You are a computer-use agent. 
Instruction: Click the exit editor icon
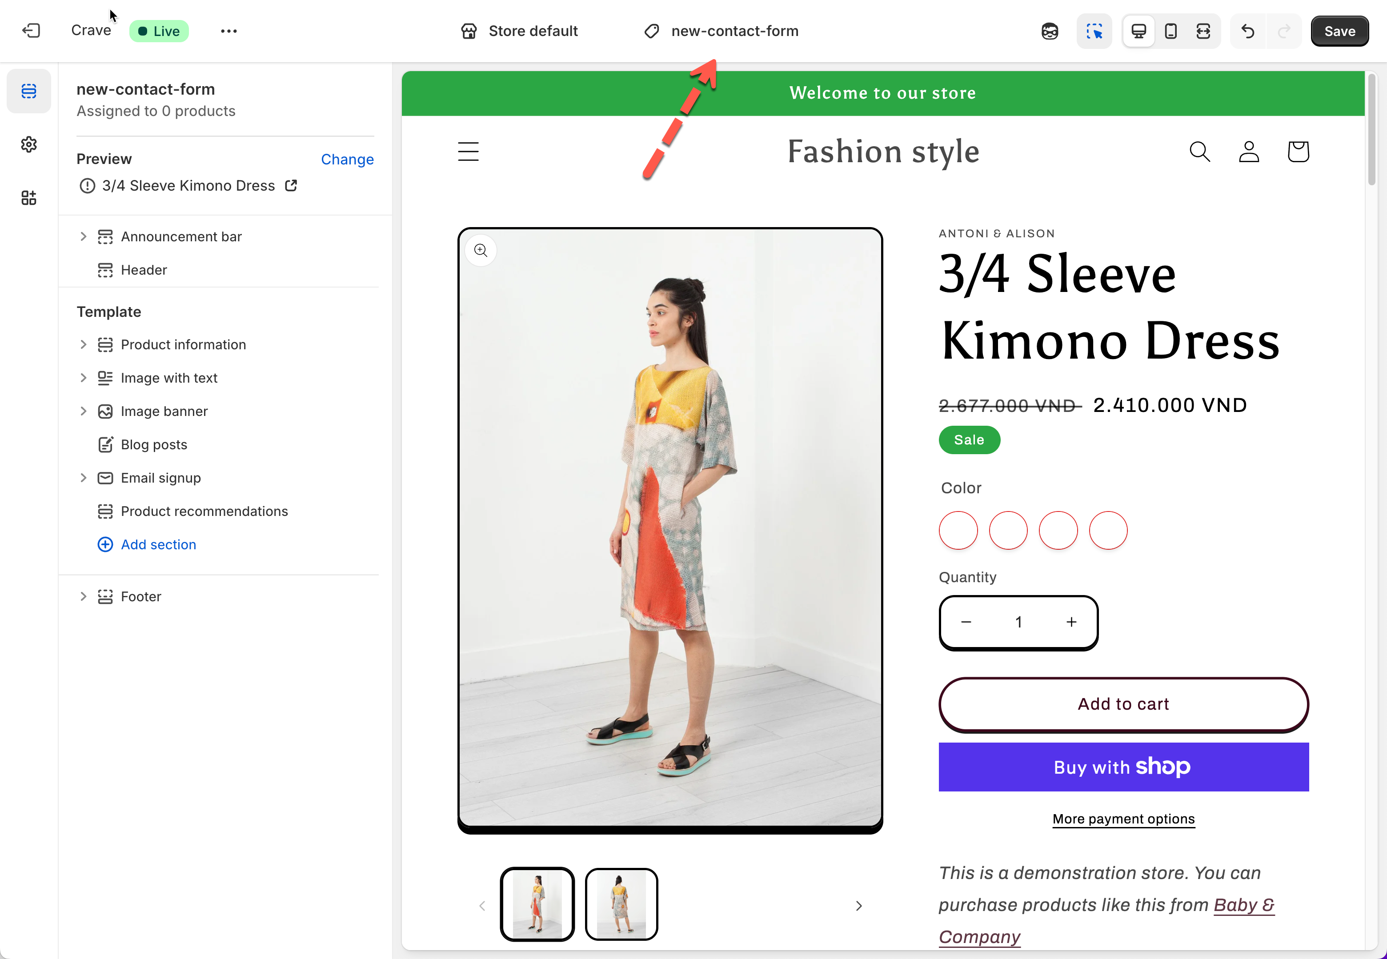31,31
